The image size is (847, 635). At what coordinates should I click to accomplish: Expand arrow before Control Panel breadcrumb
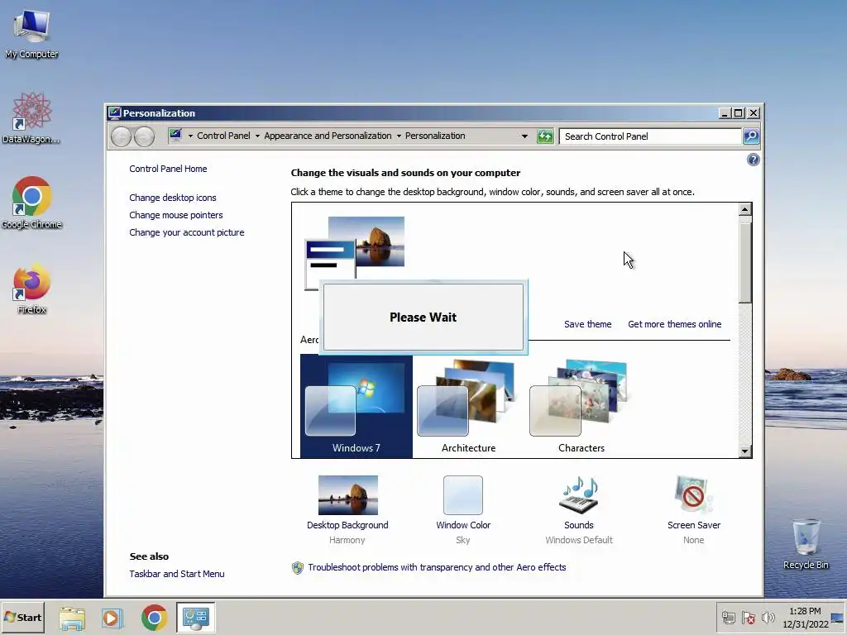click(190, 136)
